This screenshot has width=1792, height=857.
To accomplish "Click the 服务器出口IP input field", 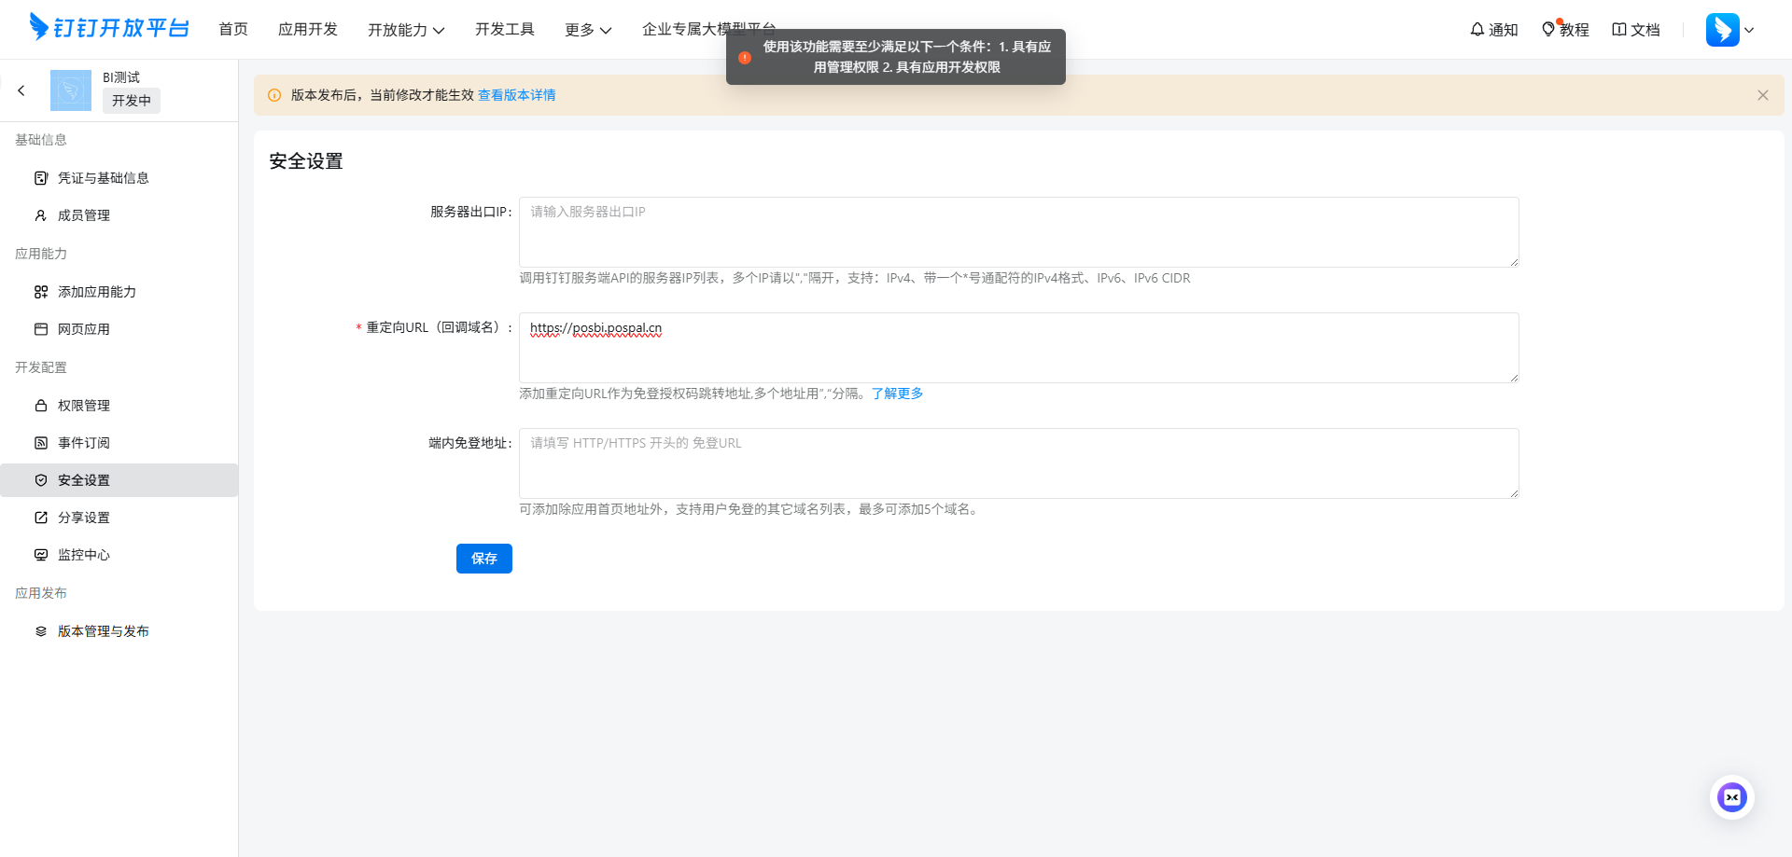I will point(1017,231).
